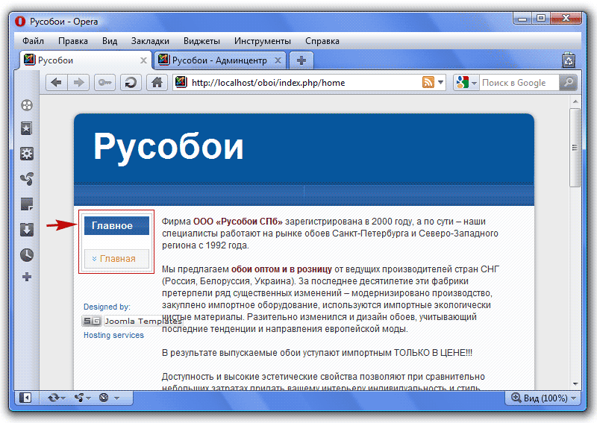Go to the Home page icon
This screenshot has height=423, width=597.
click(x=156, y=83)
